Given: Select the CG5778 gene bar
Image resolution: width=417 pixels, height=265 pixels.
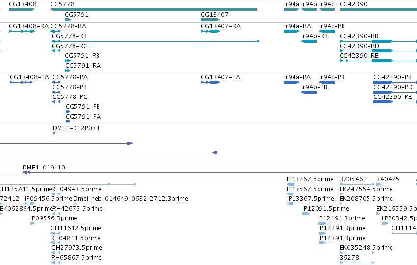Looking at the screenshot, I should click(x=154, y=9).
